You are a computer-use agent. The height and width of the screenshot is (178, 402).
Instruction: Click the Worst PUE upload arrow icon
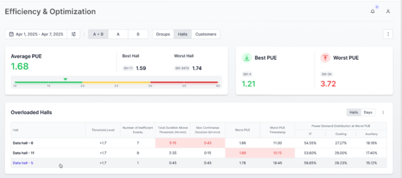[325, 58]
